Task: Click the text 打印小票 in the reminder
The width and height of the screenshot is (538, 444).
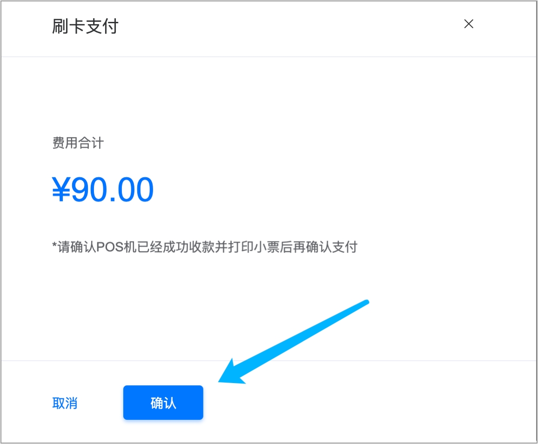Action: coord(254,247)
